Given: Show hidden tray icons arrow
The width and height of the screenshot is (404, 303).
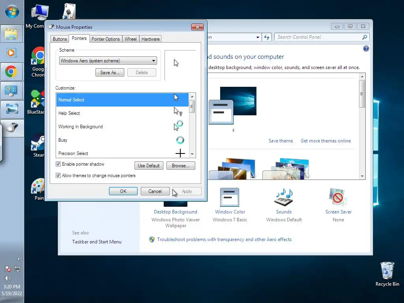Looking at the screenshot, I should pos(19,259).
